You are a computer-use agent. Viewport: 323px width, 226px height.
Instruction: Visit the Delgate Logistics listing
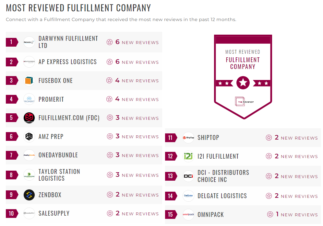click(x=222, y=196)
